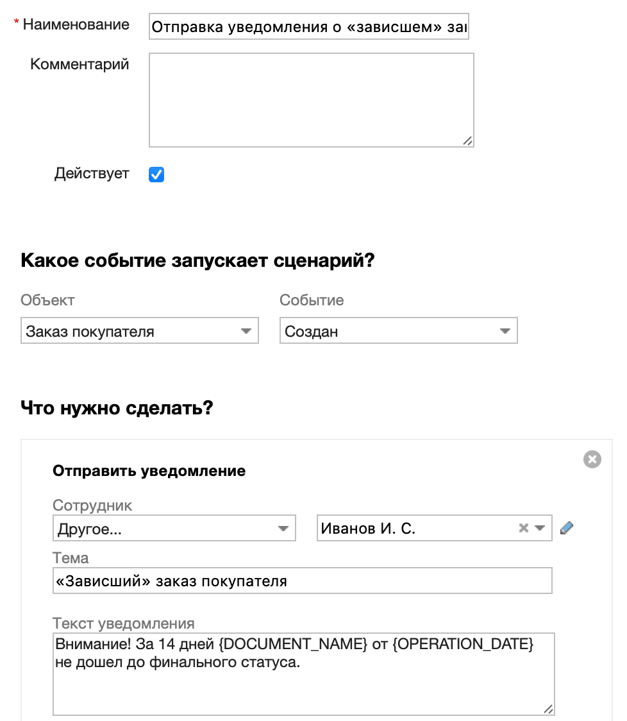Disable the scenario by toggling Действует off

[156, 174]
